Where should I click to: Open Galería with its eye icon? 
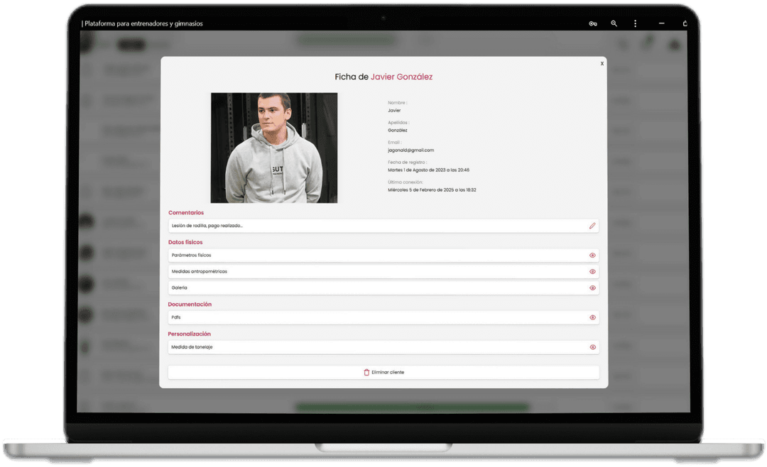[x=592, y=287]
